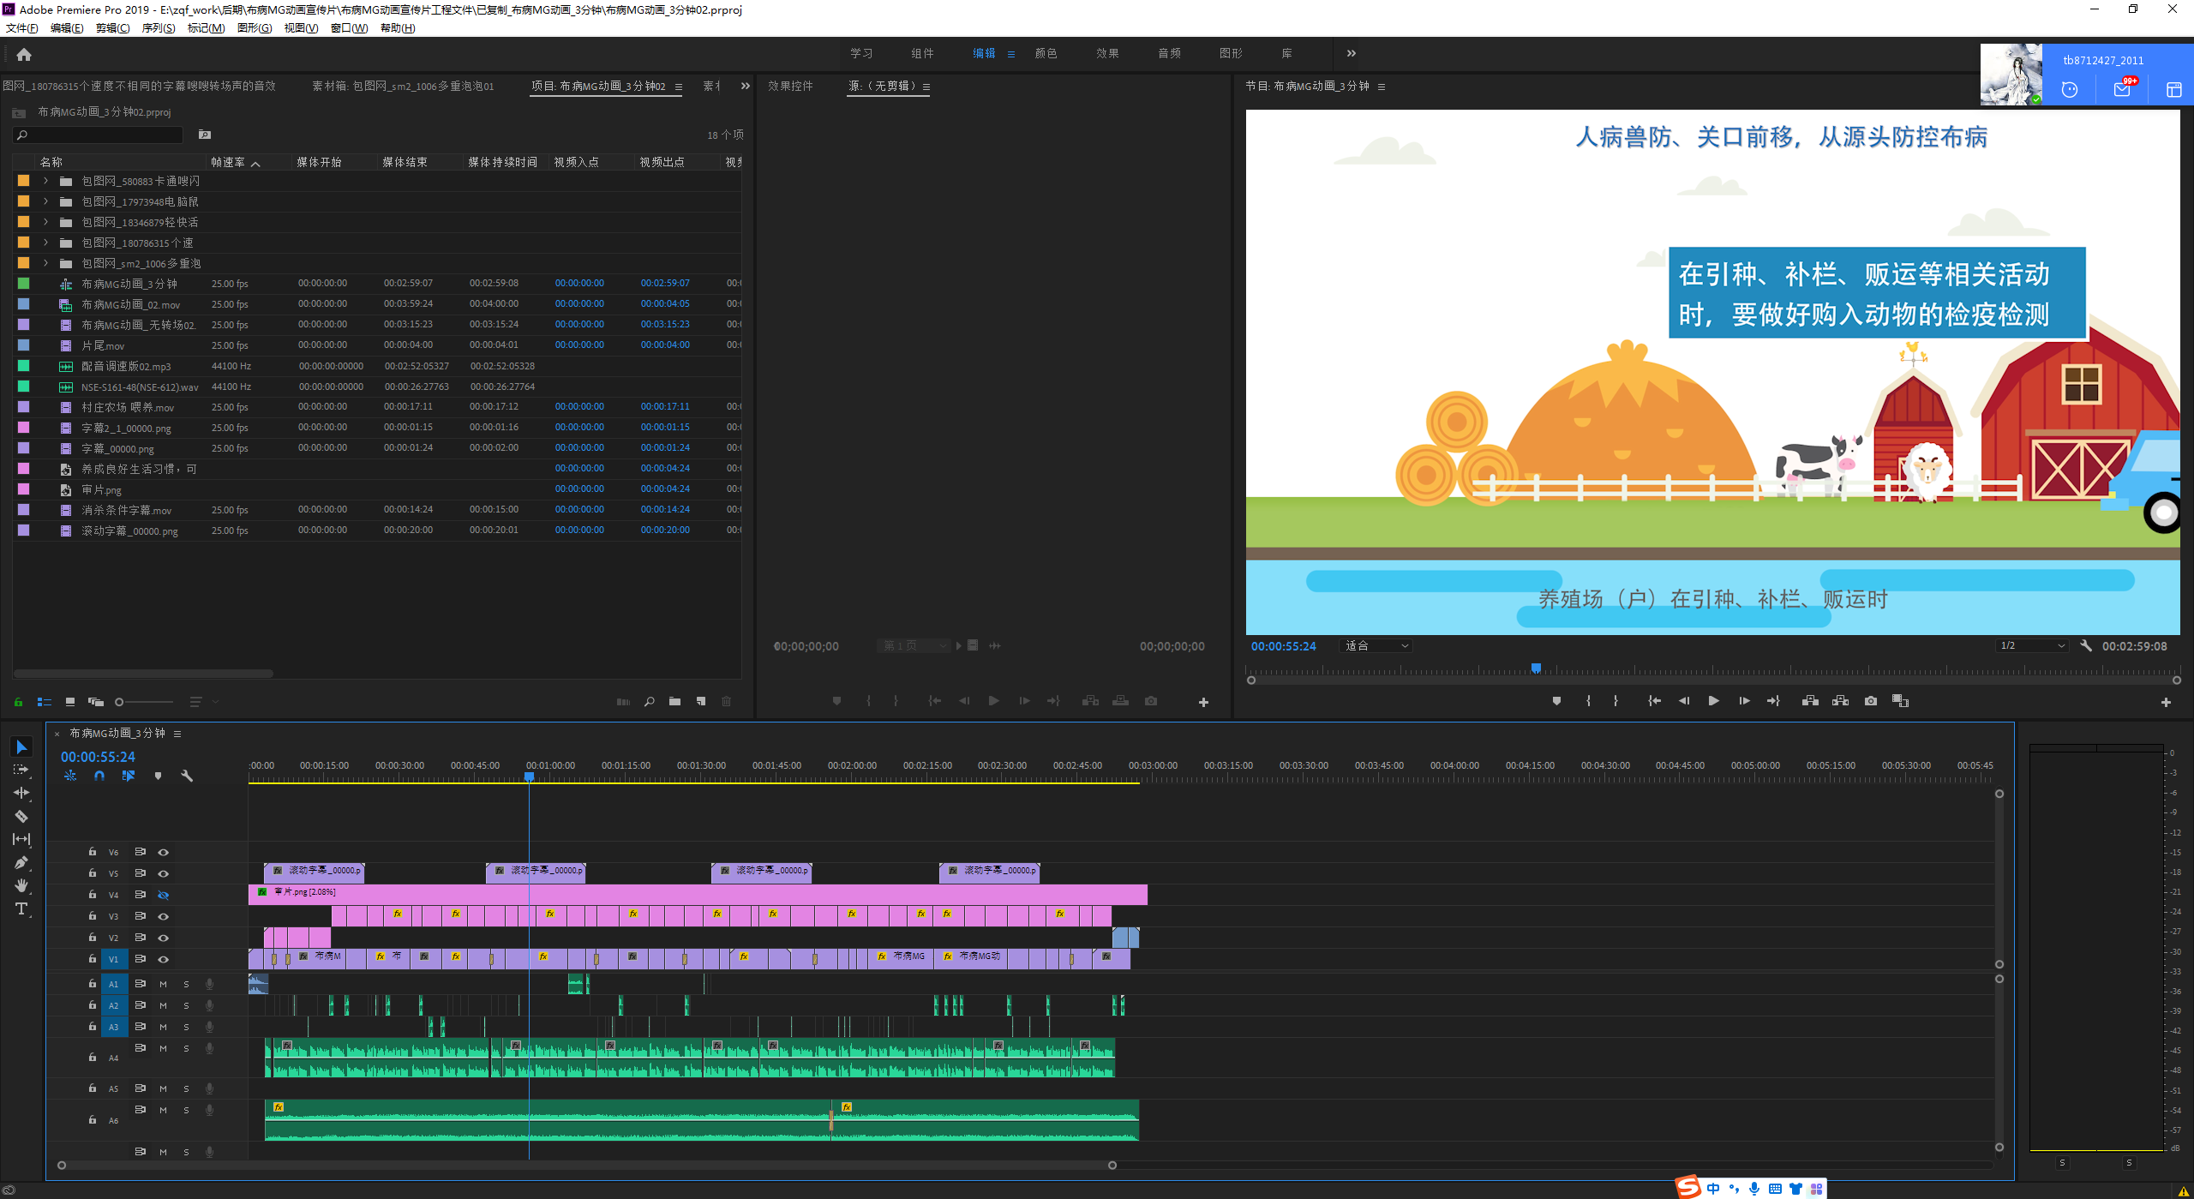Click the program monitor playhead marker
Image resolution: width=2194 pixels, height=1199 pixels.
[x=1536, y=668]
